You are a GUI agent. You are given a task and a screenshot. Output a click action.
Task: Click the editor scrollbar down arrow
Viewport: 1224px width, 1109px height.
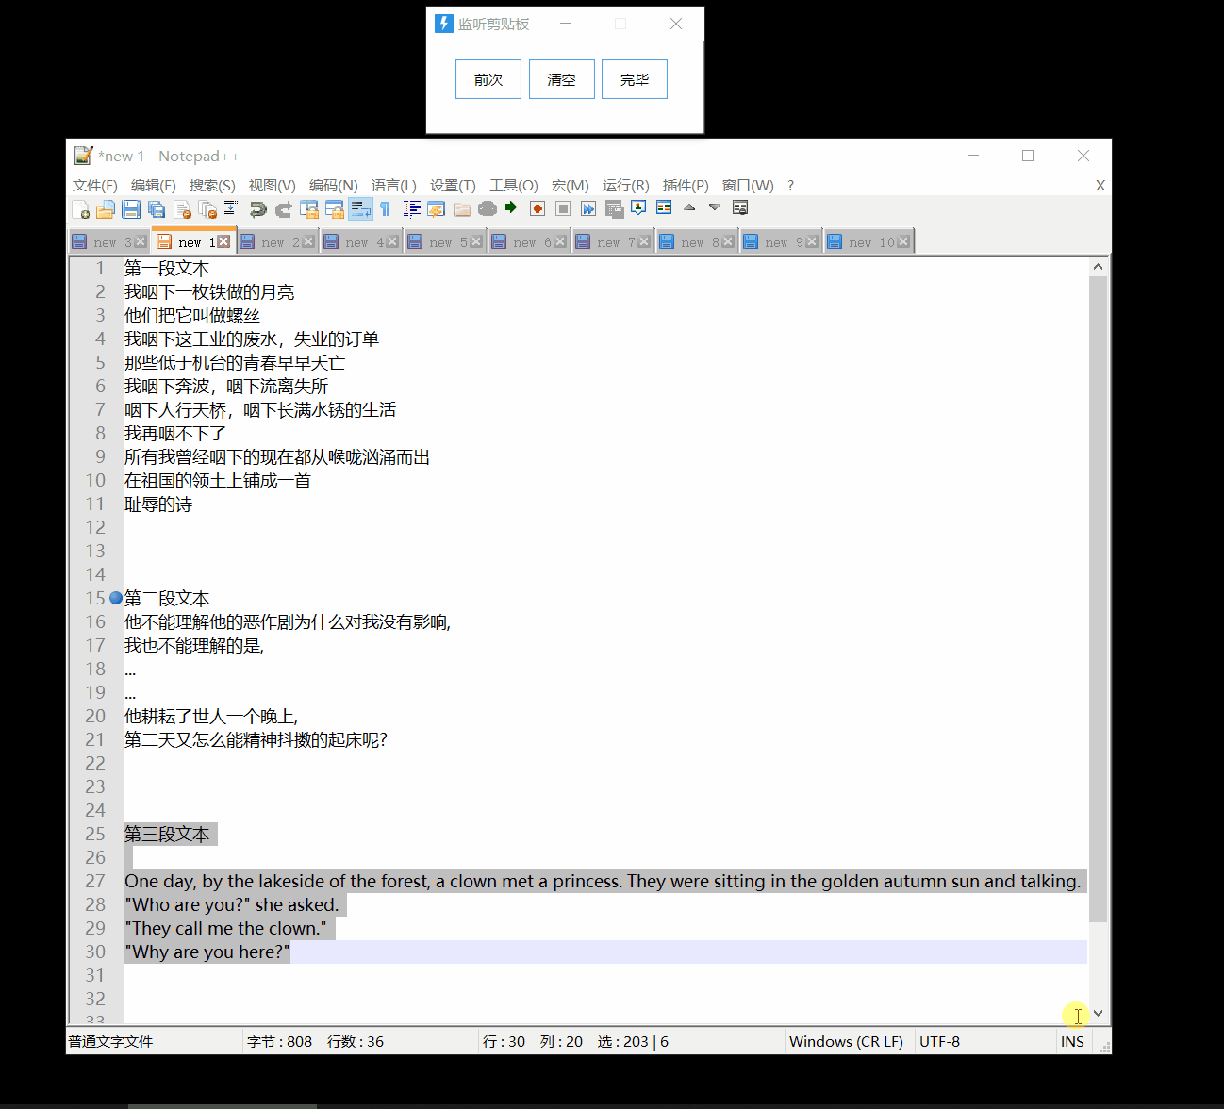coord(1098,1014)
